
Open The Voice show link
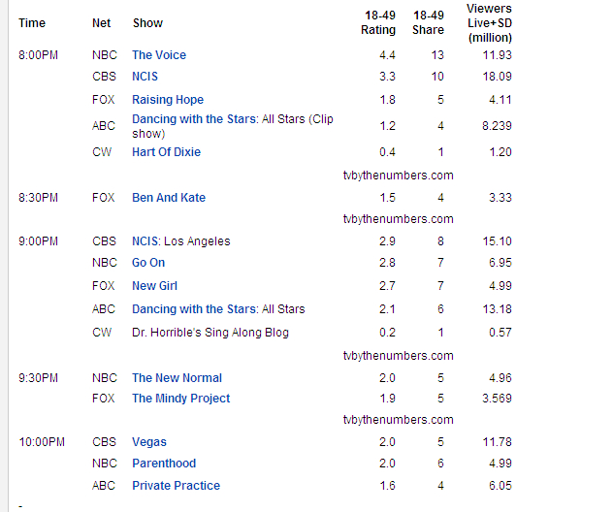point(159,55)
